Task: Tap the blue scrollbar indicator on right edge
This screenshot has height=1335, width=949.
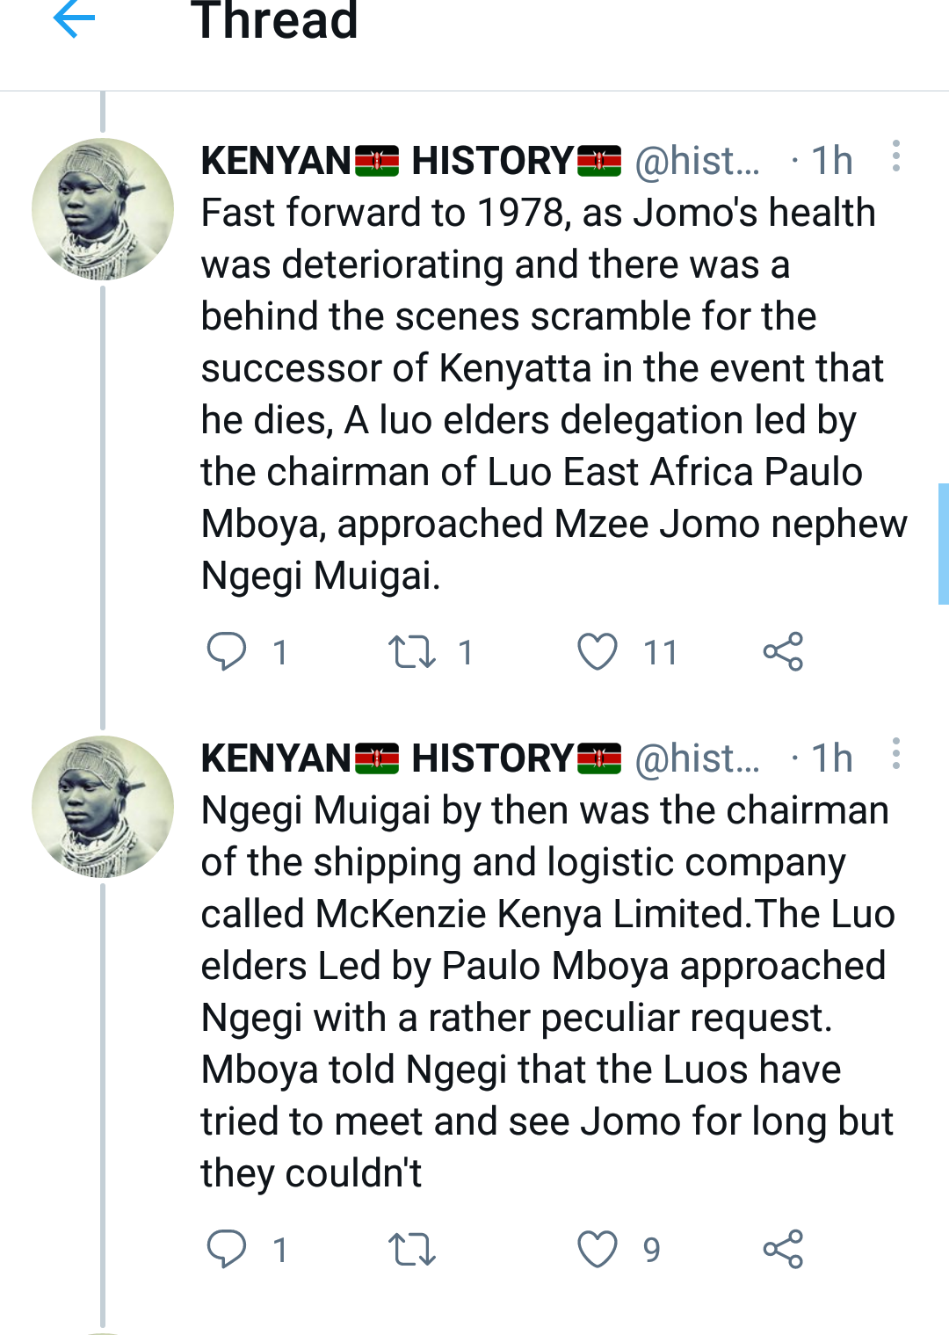Action: click(x=943, y=543)
